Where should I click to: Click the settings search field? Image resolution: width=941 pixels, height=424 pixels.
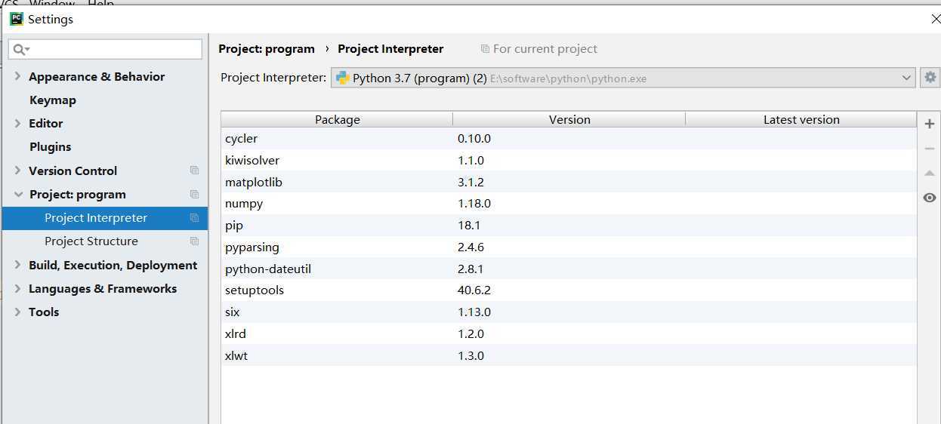[x=106, y=49]
